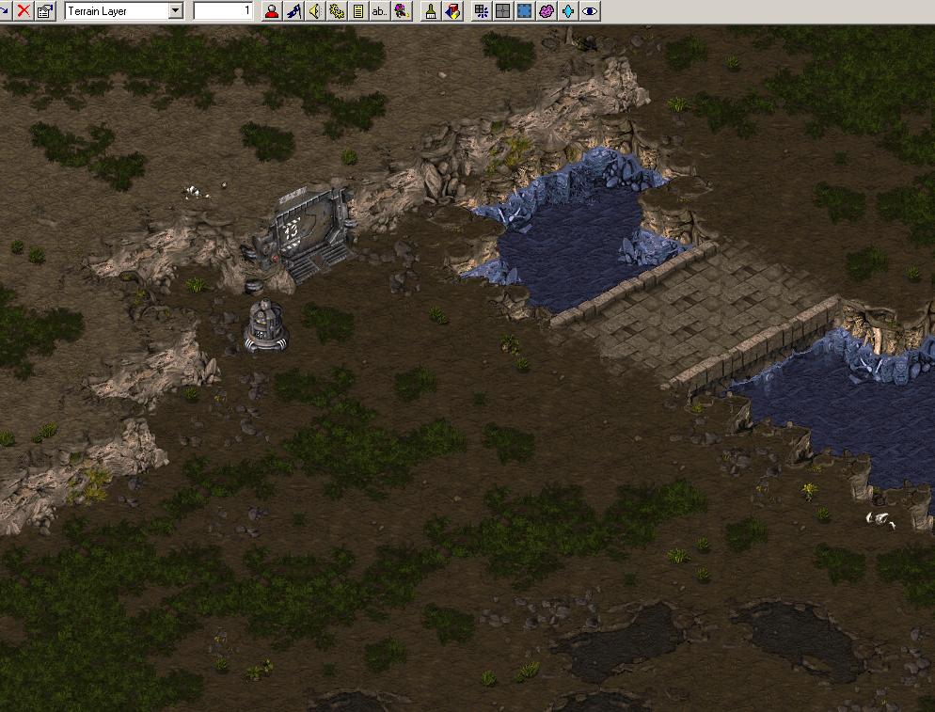Open unit and hero settings icon
The width and height of the screenshot is (935, 712).
click(x=402, y=11)
